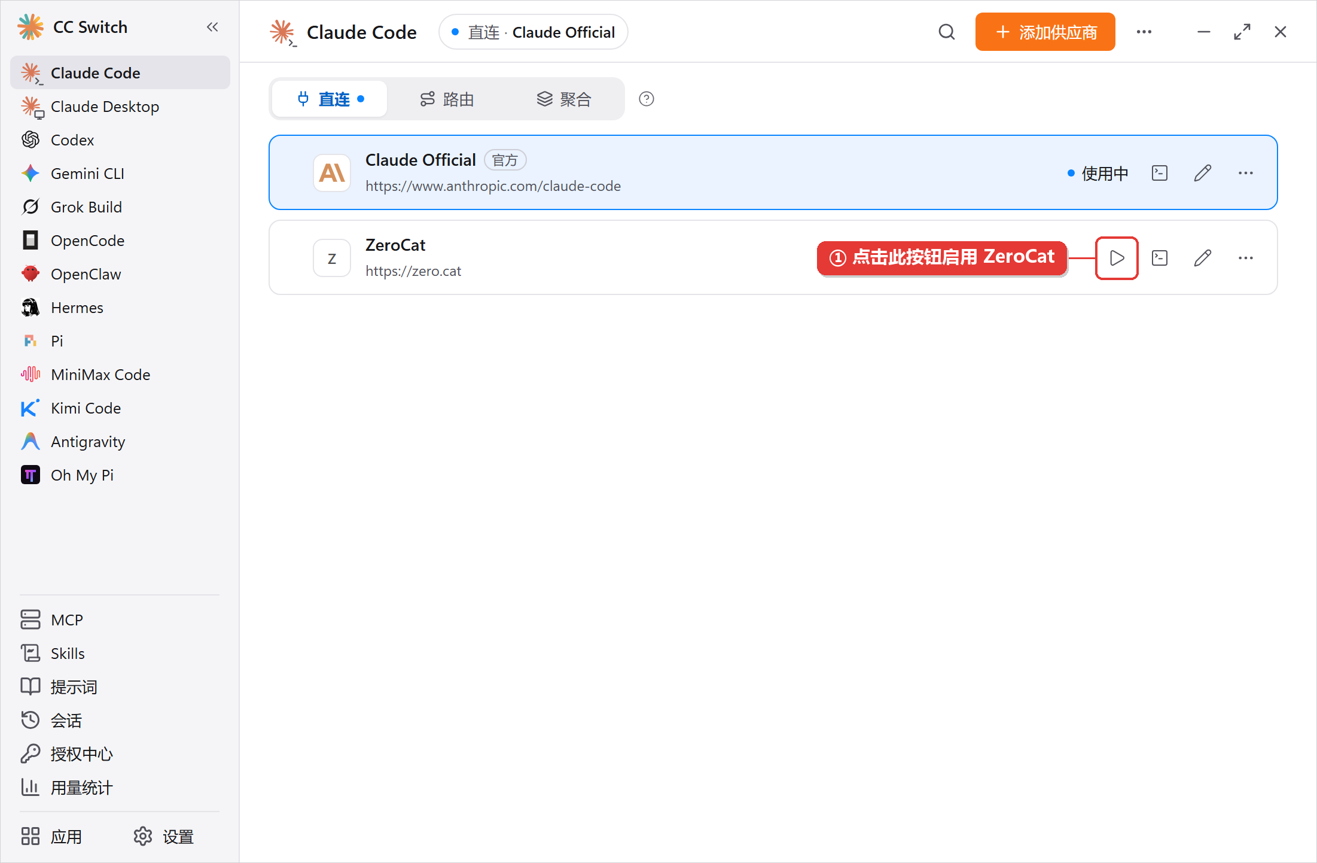Collapse the CC Switch sidebar
The width and height of the screenshot is (1317, 863).
[x=212, y=27]
